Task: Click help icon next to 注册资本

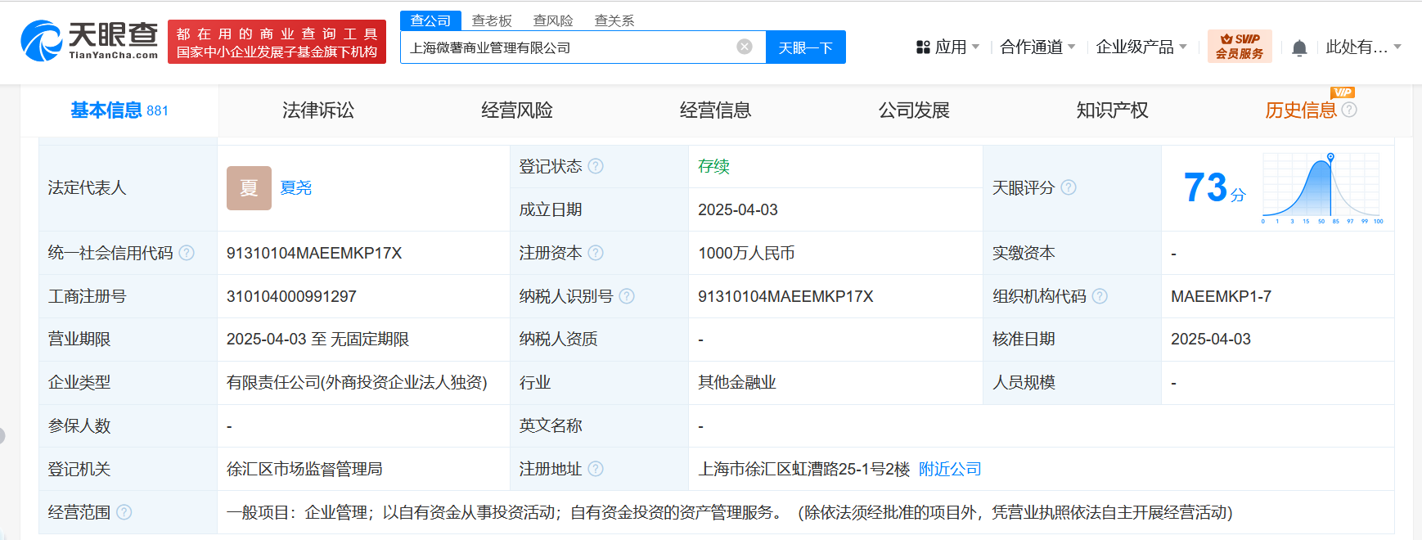Action: pyautogui.click(x=596, y=253)
